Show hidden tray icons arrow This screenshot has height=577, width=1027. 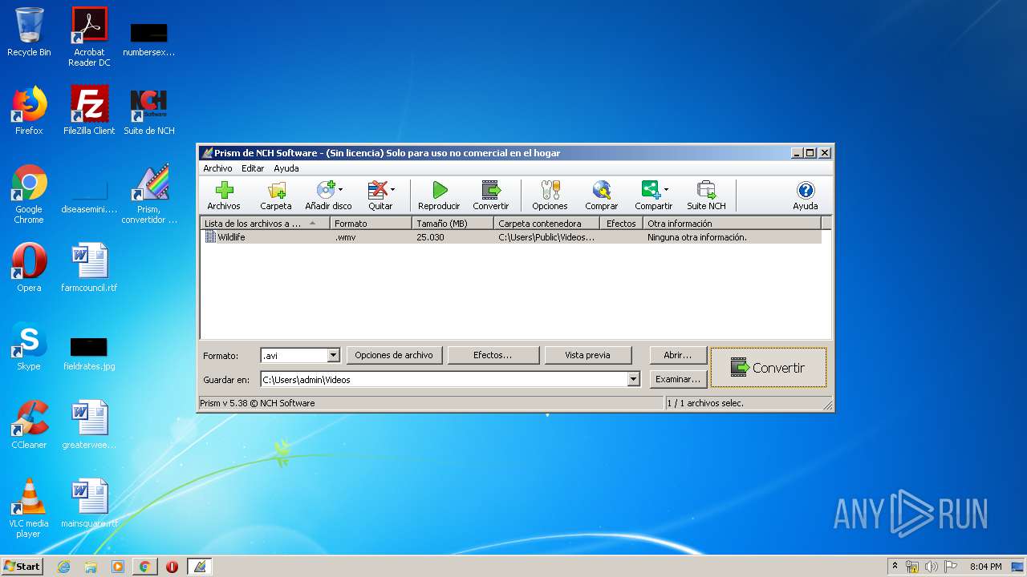point(895,567)
